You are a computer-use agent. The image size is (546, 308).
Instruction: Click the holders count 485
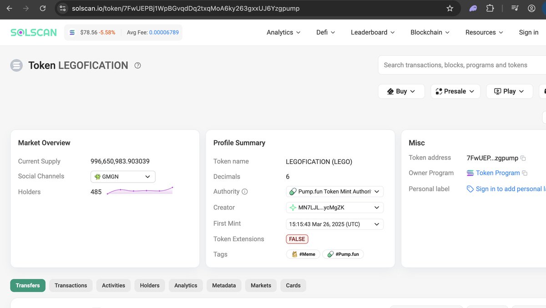click(x=96, y=192)
